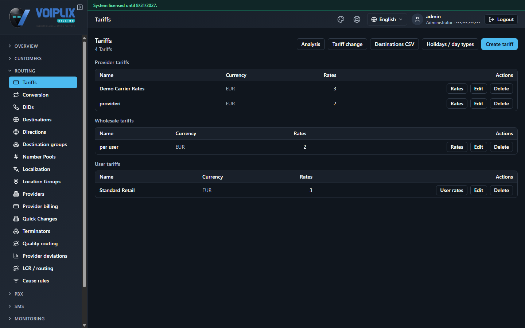
Task: Open Holidays / day types
Action: click(x=450, y=44)
